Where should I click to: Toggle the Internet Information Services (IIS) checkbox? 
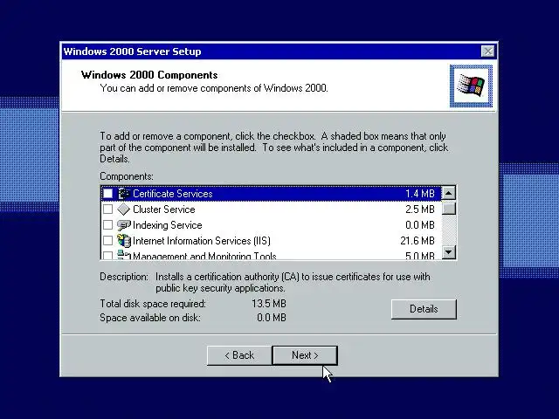[x=107, y=241]
